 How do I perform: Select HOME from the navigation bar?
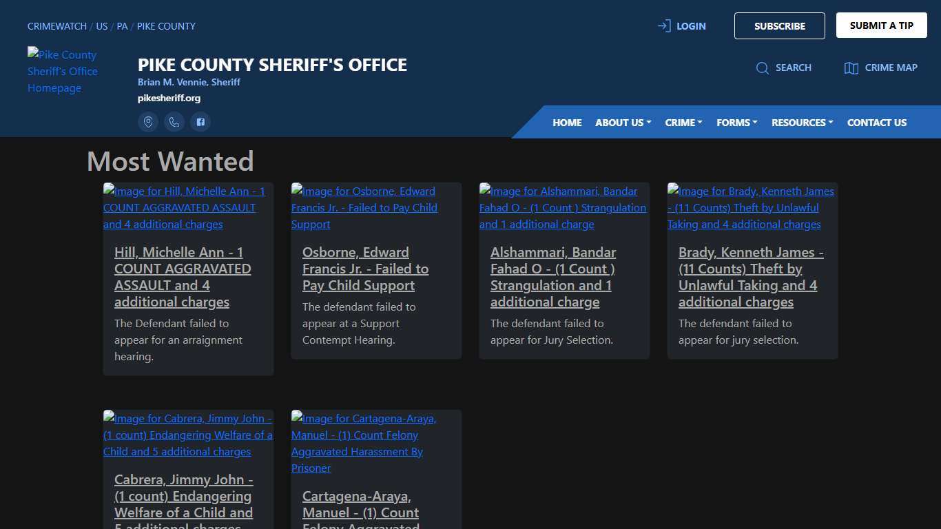click(567, 122)
